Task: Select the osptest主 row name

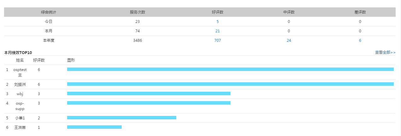Action: tap(20, 72)
